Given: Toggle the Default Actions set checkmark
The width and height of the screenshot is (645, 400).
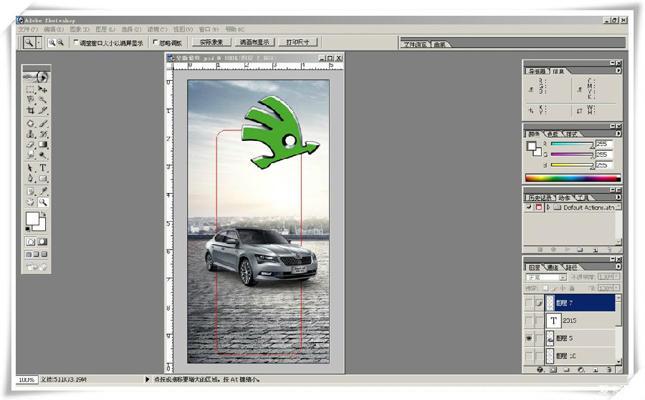Looking at the screenshot, I should click(x=529, y=208).
